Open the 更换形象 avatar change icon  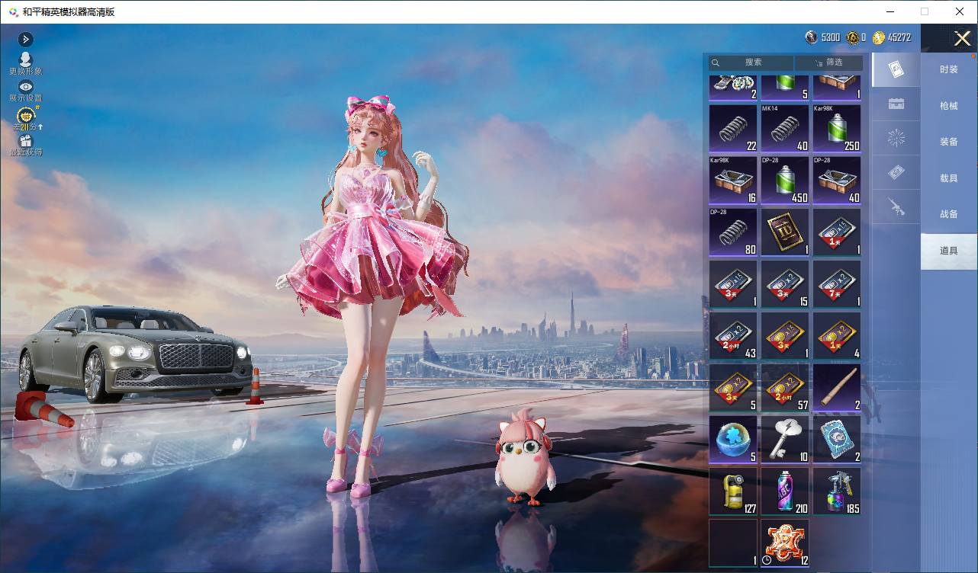point(26,63)
